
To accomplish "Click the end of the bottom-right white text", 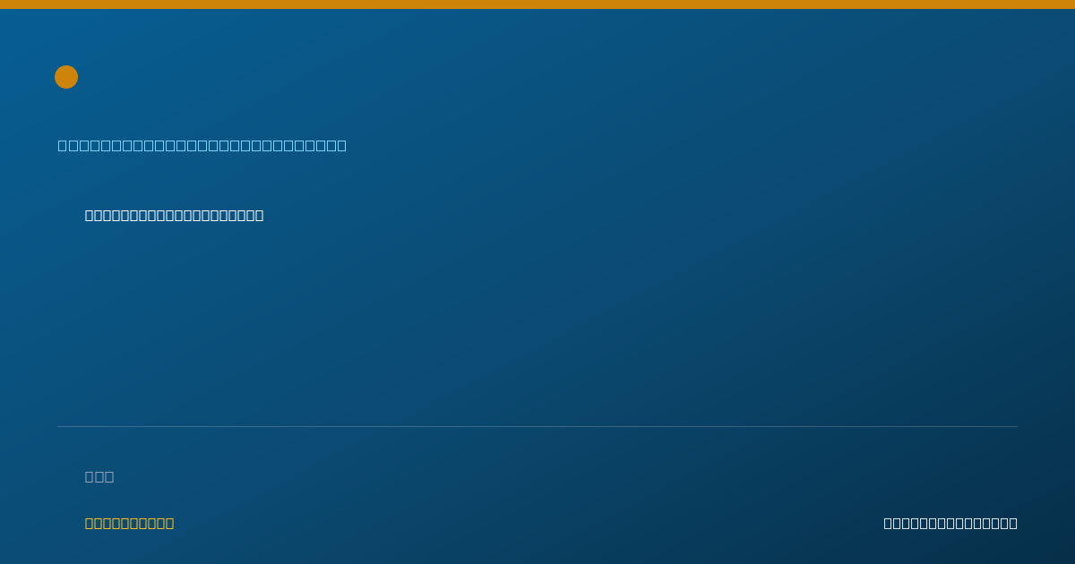I will (1013, 524).
